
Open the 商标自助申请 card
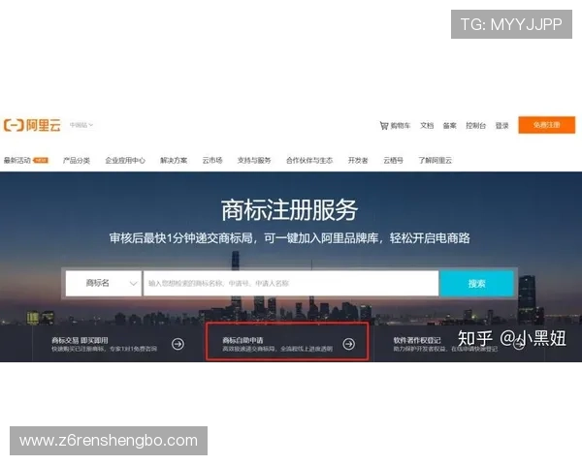click(x=287, y=342)
